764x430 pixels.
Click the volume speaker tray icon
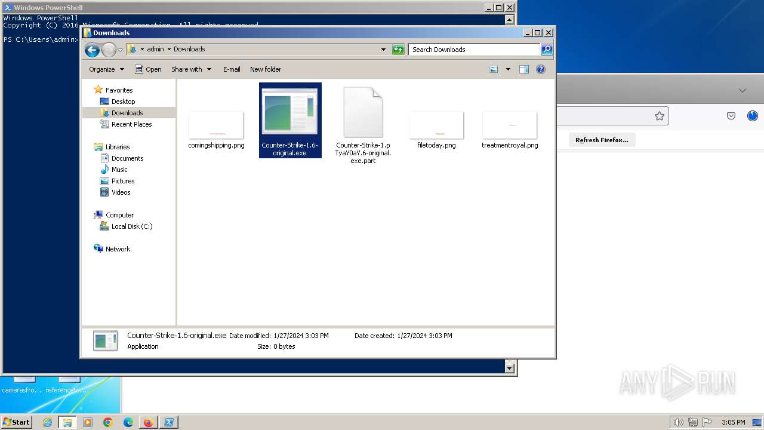[678, 422]
